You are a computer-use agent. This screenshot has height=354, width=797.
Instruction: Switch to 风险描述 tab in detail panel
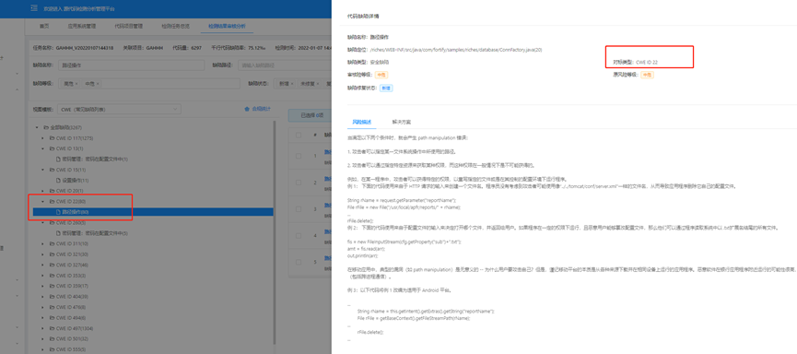tap(362, 122)
